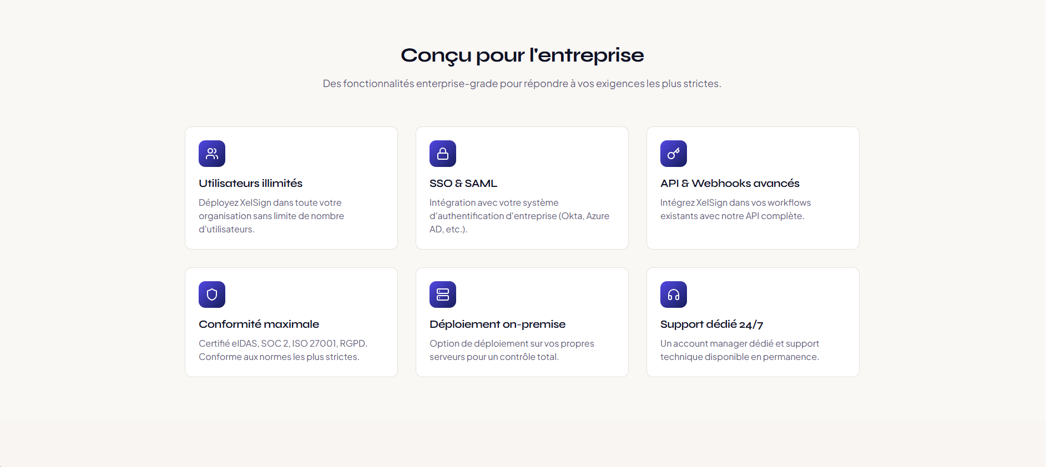Click the account manager dédié description

[740, 350]
